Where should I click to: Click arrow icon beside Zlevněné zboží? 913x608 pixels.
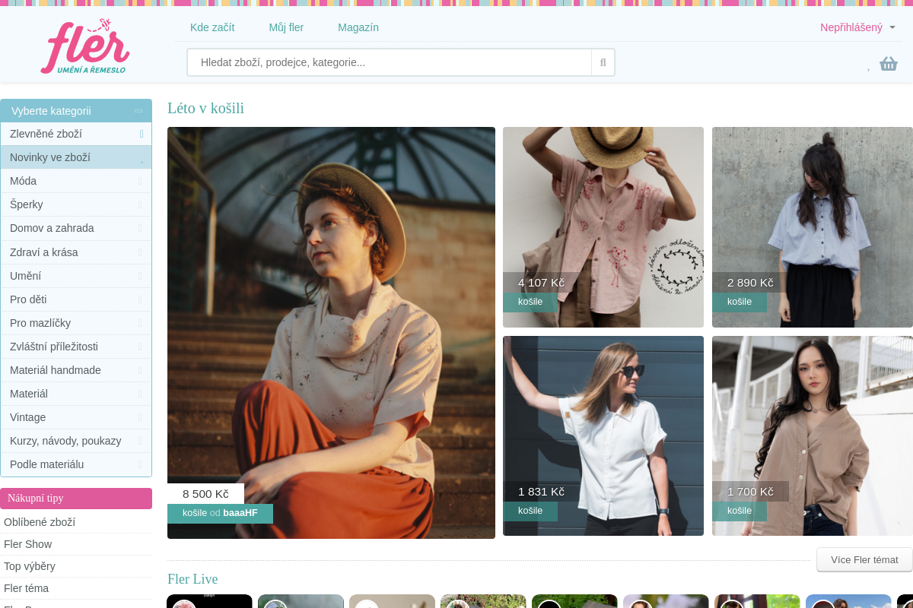click(142, 134)
